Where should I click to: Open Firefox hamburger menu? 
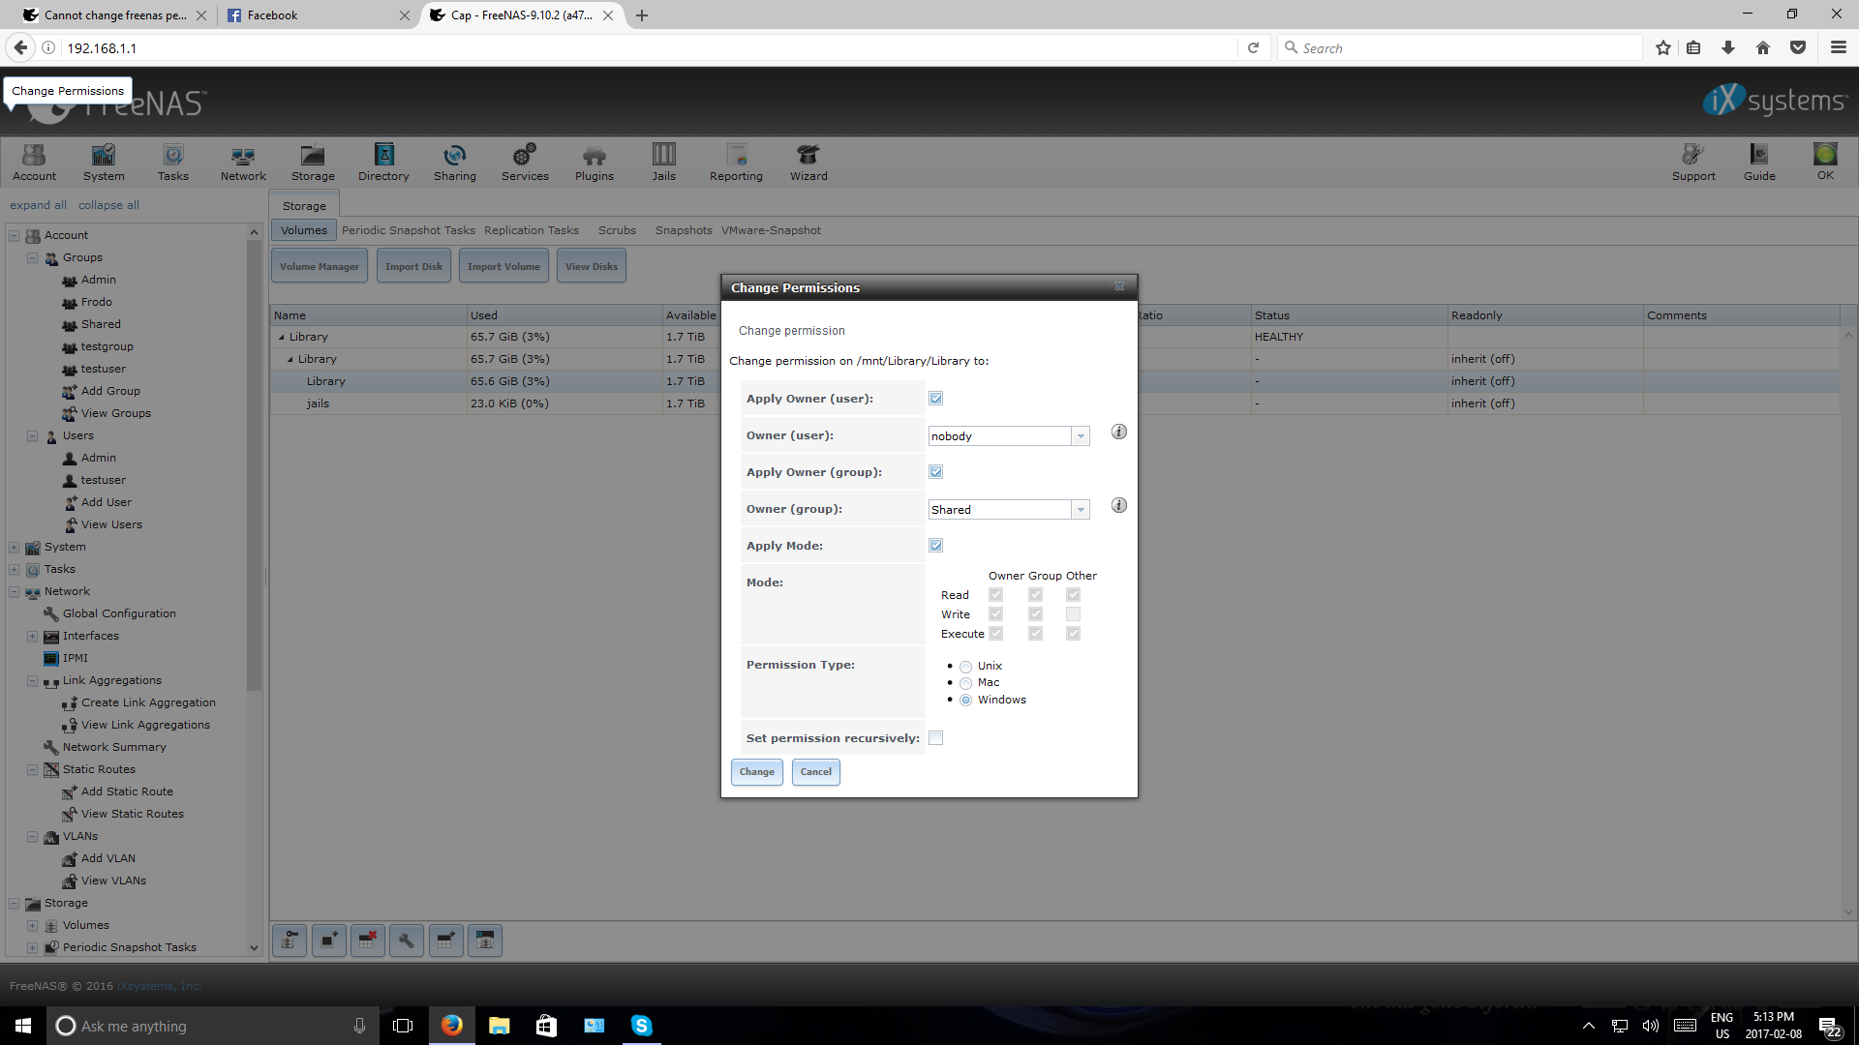tap(1839, 47)
